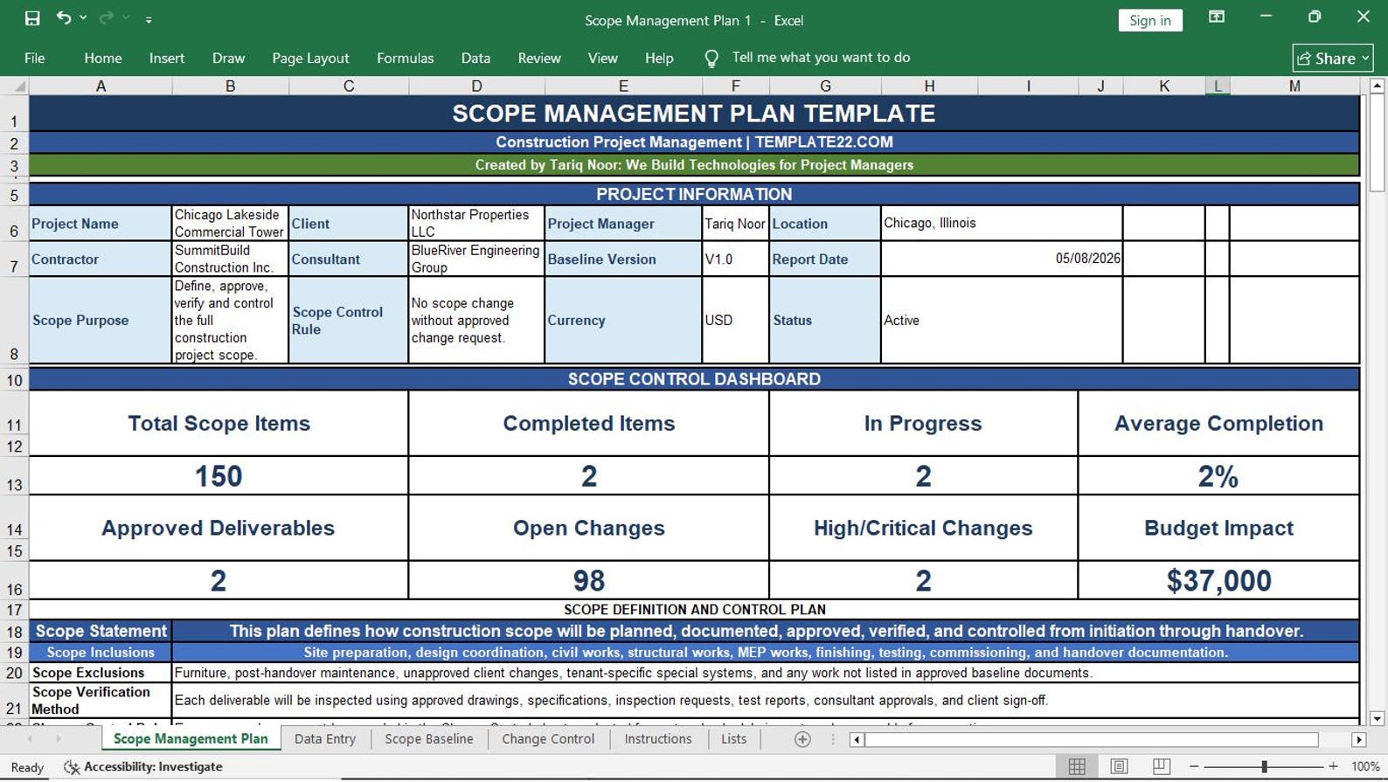
Task: Select the Northstar Properties LLC cell
Action: coord(476,223)
